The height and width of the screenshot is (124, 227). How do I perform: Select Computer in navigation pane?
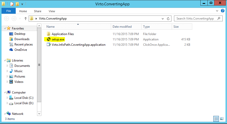19,92
